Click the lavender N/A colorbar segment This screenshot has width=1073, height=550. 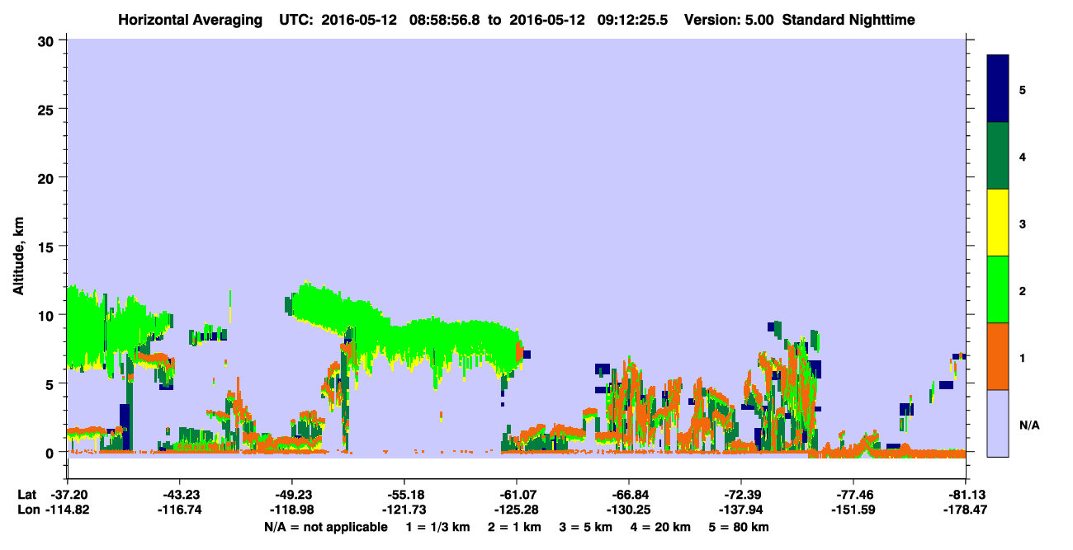[998, 423]
